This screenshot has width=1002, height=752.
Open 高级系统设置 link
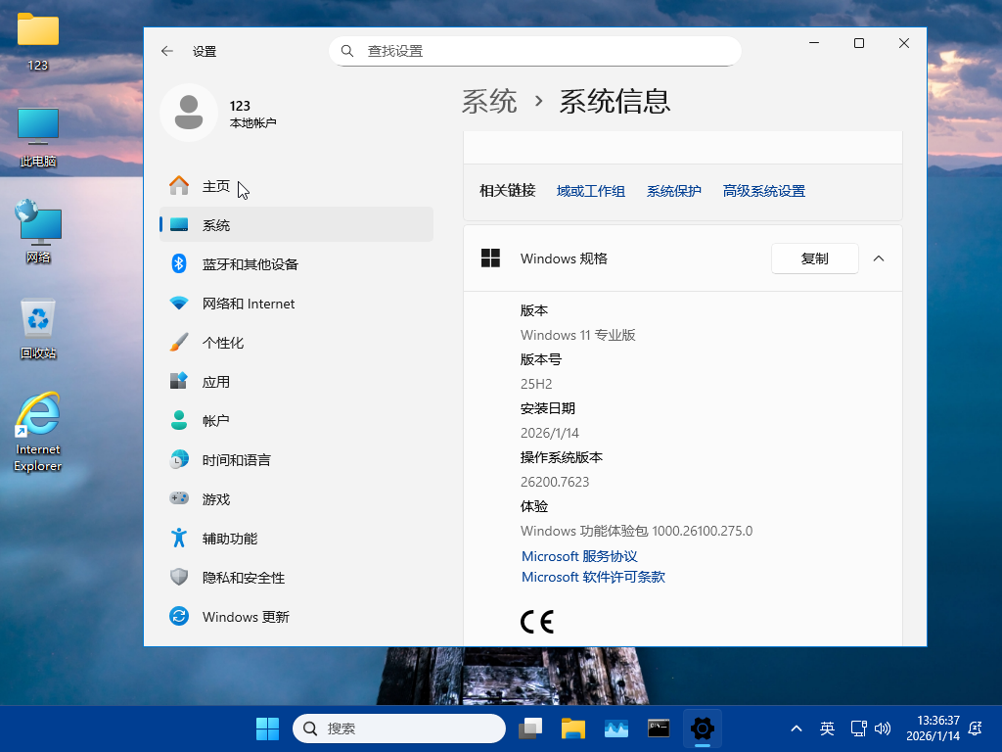point(763,191)
